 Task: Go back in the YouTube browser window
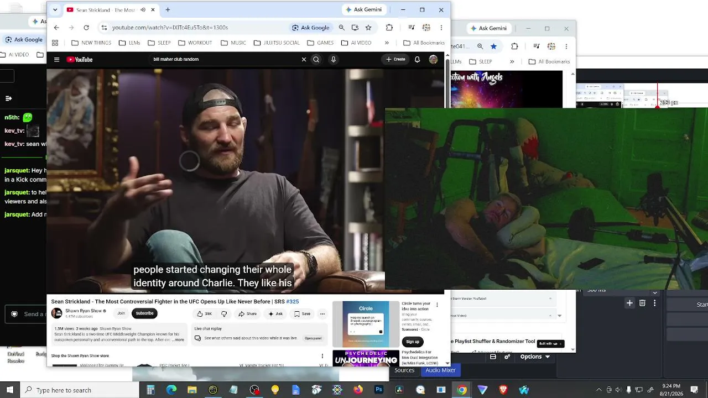(x=56, y=28)
